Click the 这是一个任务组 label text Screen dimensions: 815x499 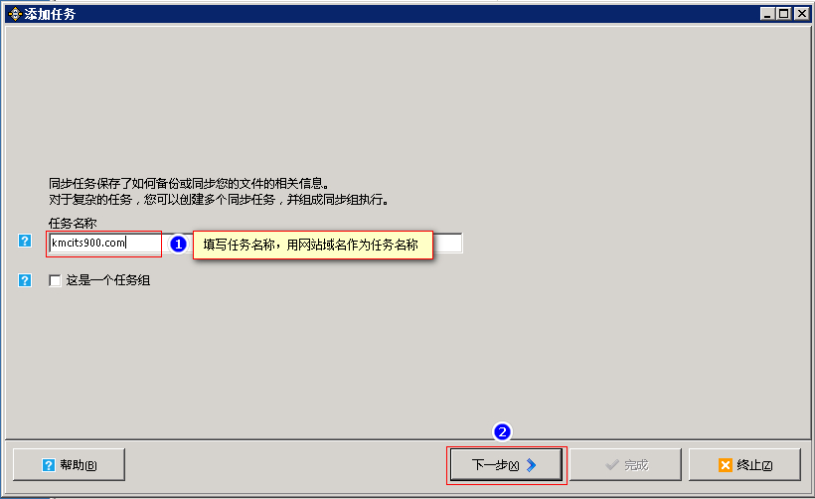[108, 280]
